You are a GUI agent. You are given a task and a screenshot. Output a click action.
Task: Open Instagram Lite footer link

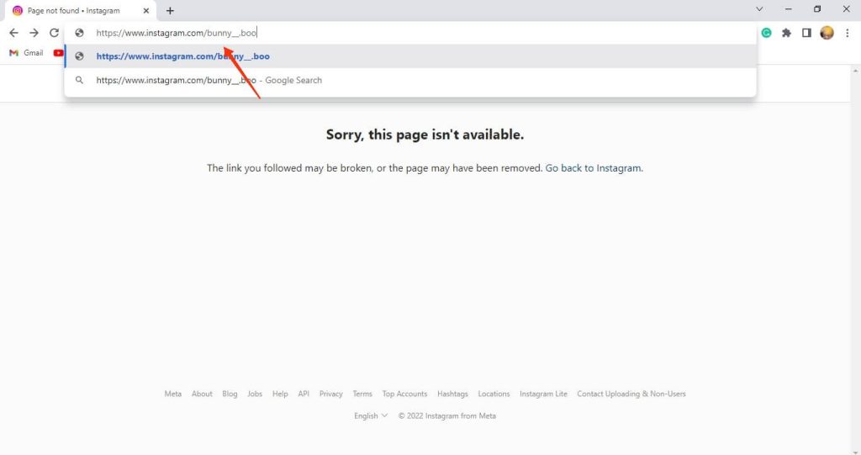[544, 394]
